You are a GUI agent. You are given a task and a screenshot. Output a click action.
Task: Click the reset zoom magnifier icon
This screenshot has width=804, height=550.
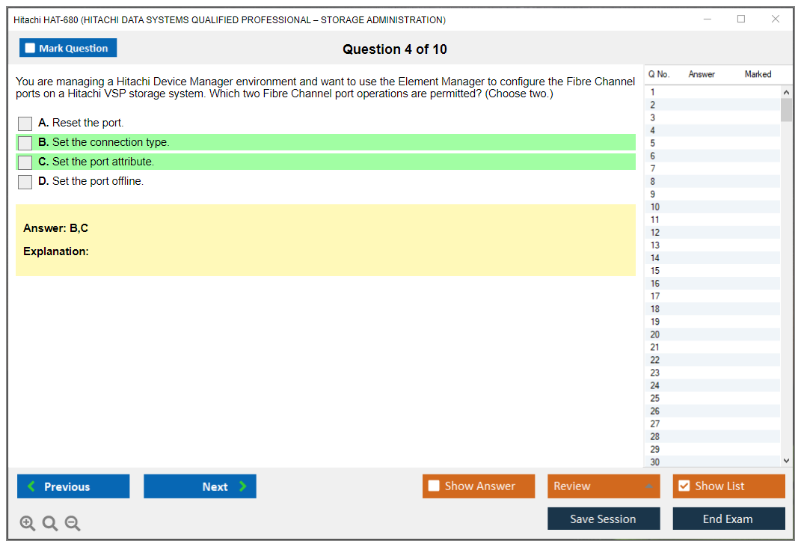tap(50, 523)
